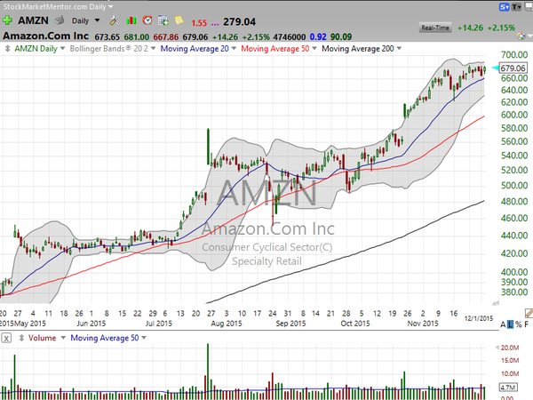Click the 90.09 value in the header
This screenshot has width=533, height=400.
(x=341, y=36)
